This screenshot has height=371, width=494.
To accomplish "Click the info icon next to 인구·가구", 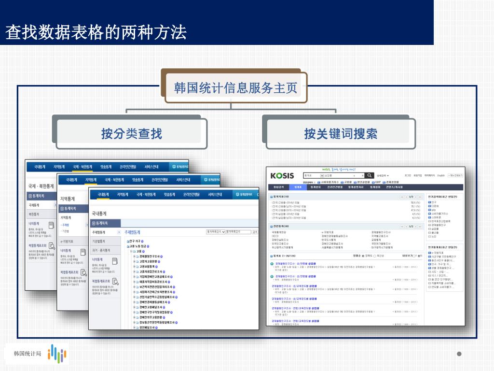I will click(142, 242).
